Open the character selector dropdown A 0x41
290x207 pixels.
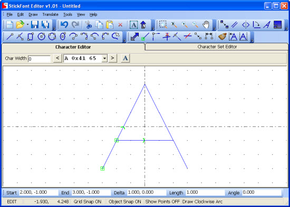coord(104,58)
